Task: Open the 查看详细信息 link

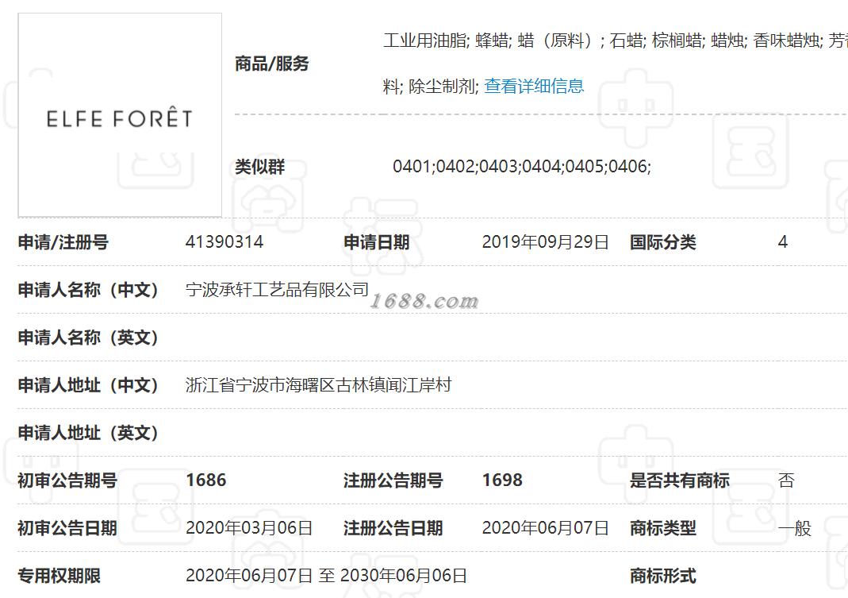Action: pos(534,86)
